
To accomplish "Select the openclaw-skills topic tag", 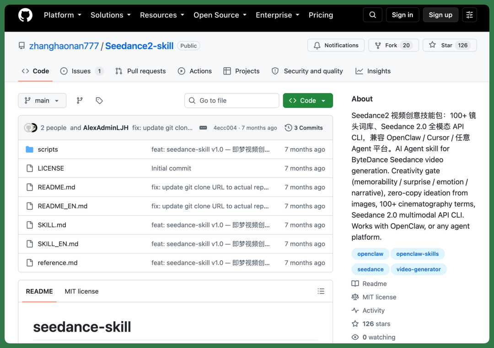I will click(x=418, y=254).
